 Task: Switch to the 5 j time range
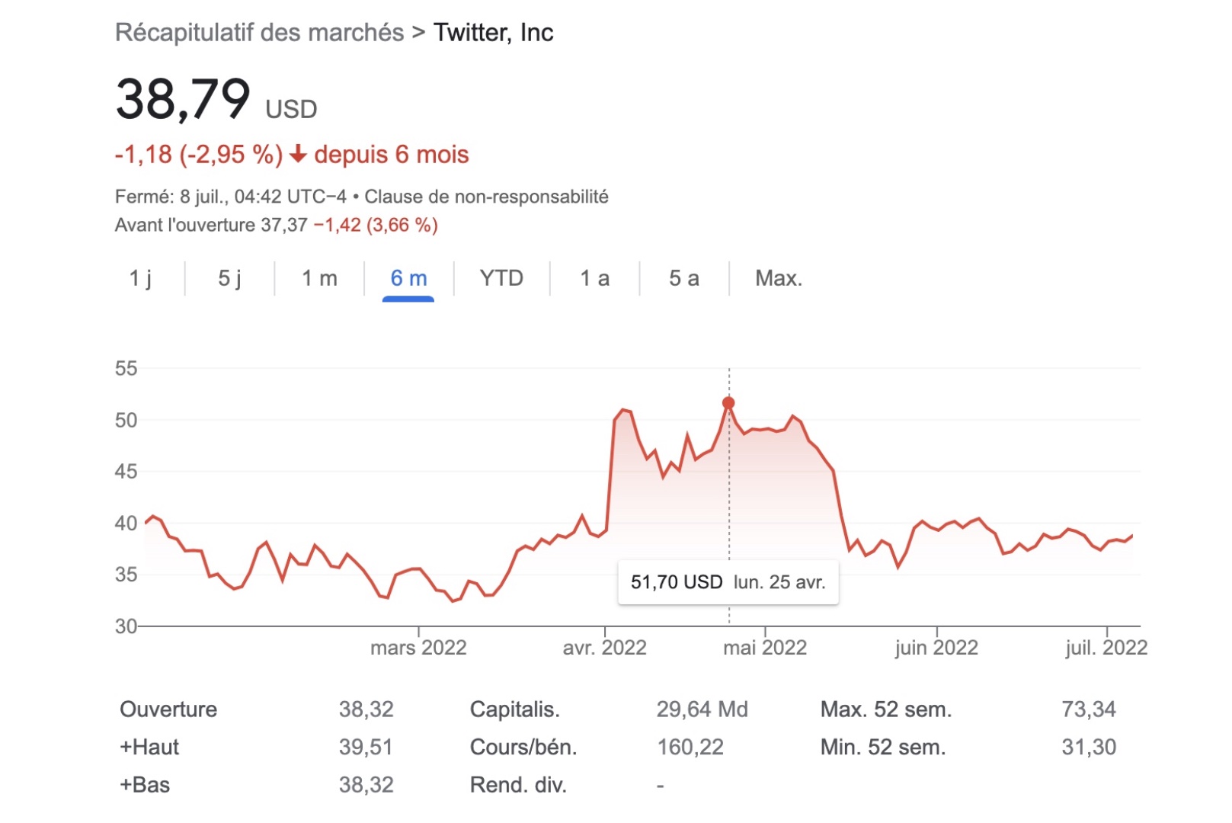[229, 279]
